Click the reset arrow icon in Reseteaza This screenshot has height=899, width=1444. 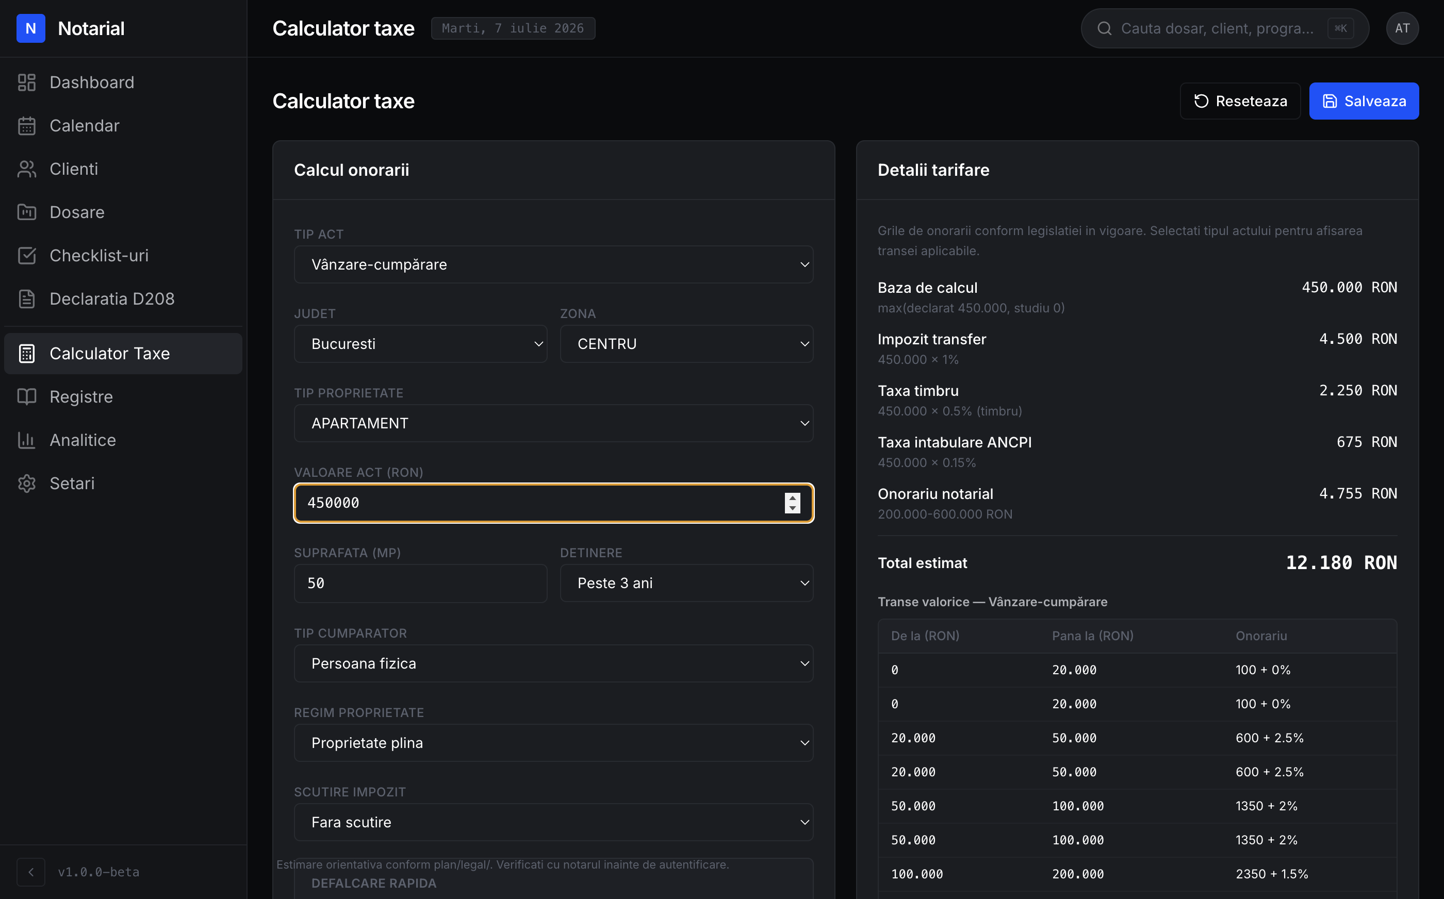click(x=1201, y=101)
